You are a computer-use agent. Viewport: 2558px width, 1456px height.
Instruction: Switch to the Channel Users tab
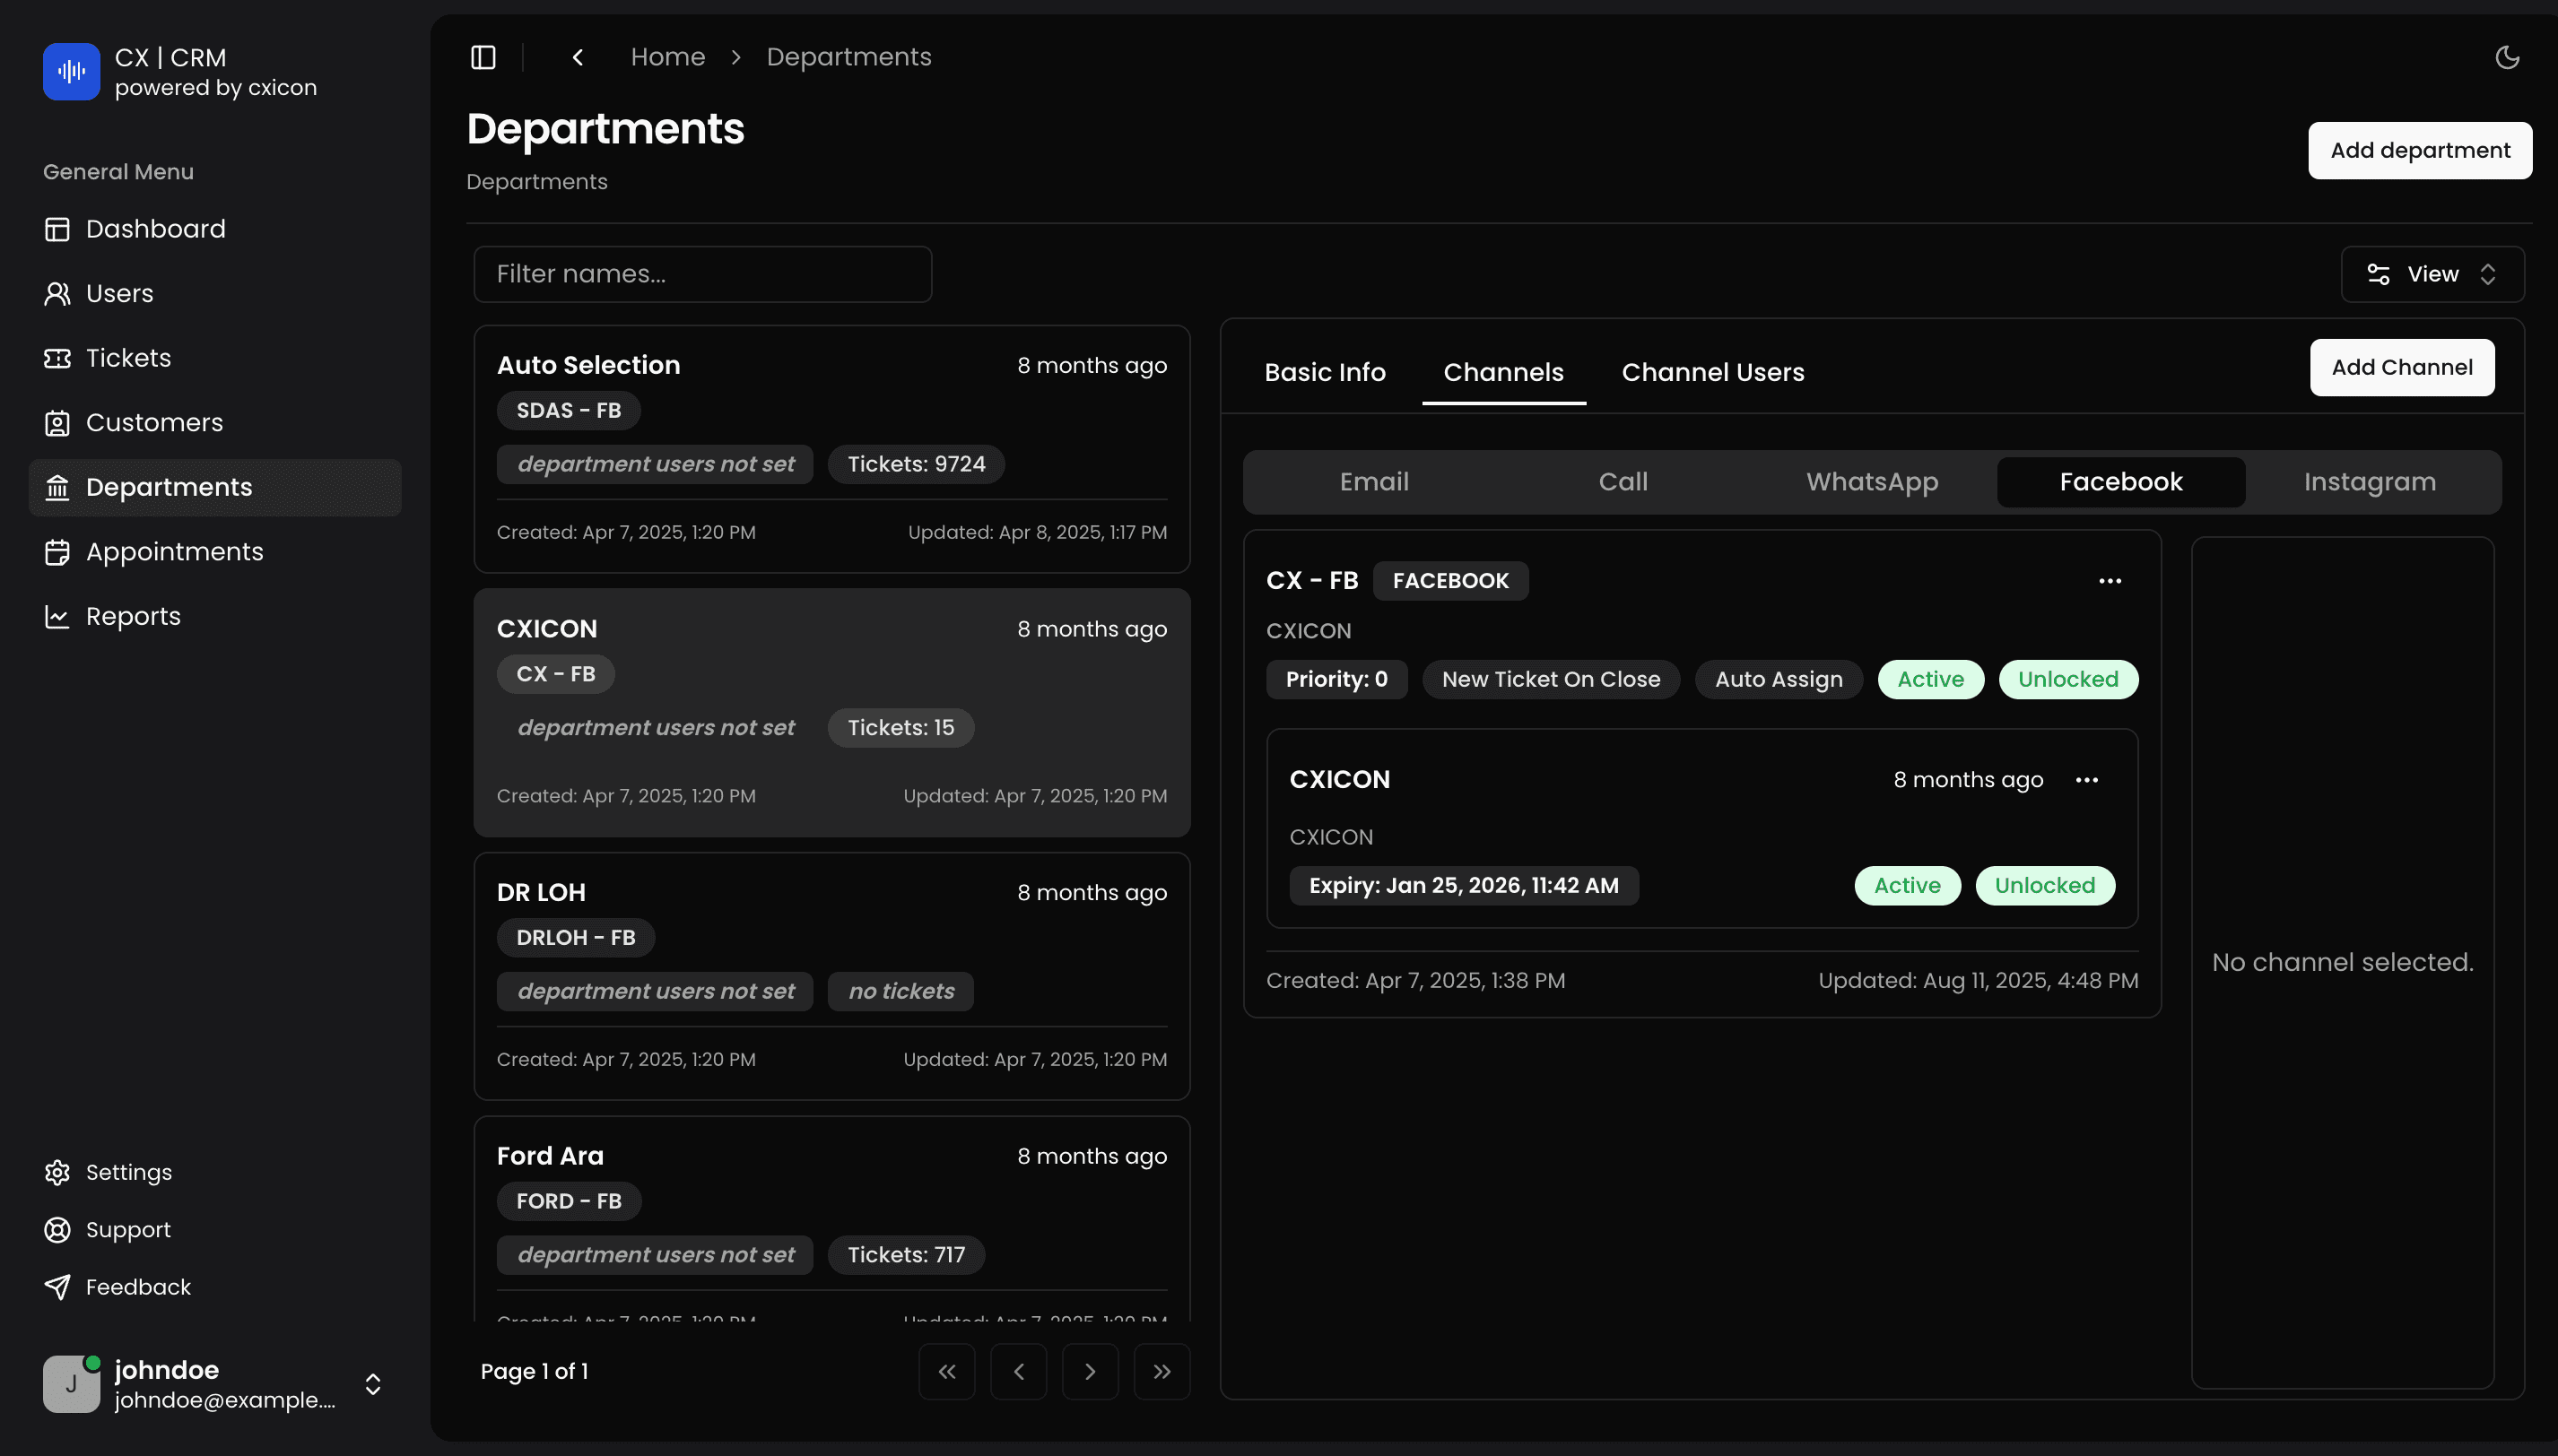coord(1713,373)
